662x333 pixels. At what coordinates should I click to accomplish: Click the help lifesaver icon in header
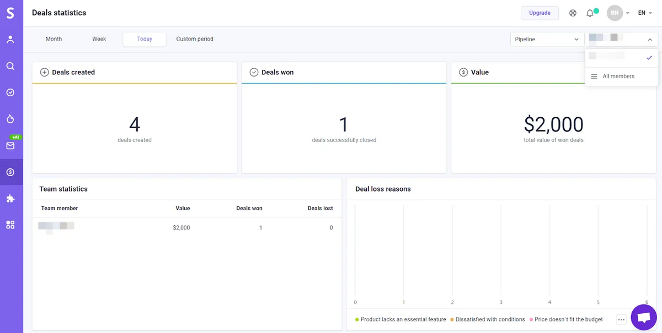pos(573,12)
